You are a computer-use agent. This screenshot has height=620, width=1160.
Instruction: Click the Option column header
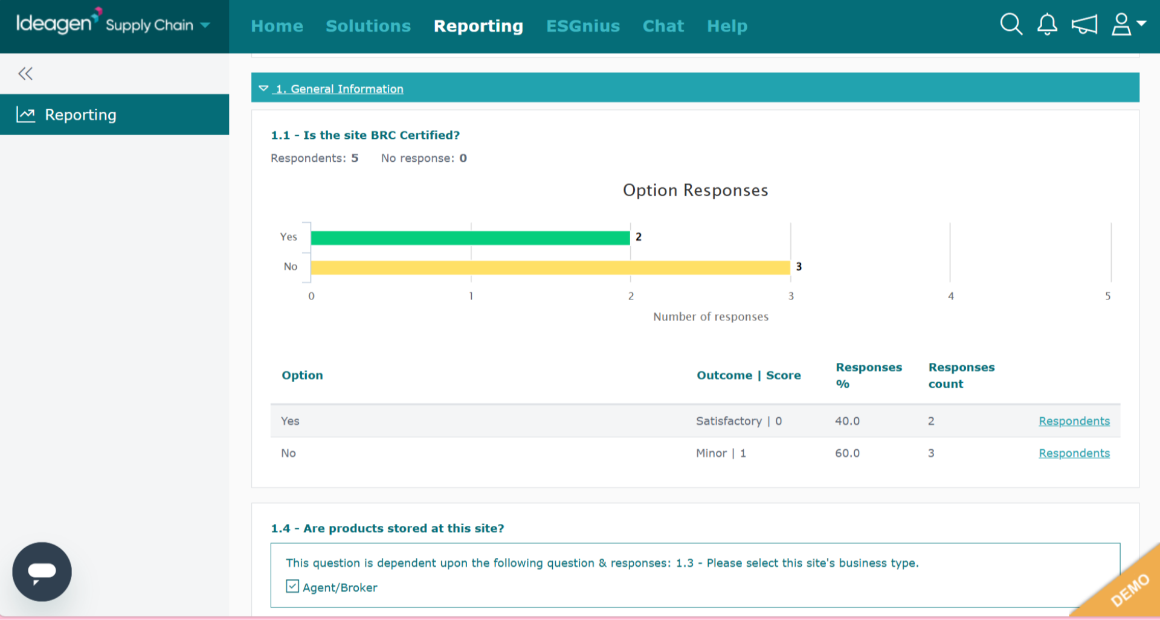click(302, 375)
